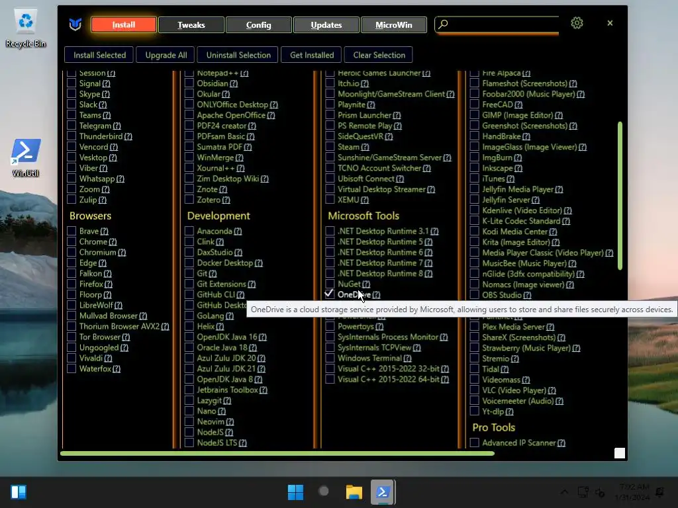Check the NodeJS LTS checkbox

click(x=189, y=443)
